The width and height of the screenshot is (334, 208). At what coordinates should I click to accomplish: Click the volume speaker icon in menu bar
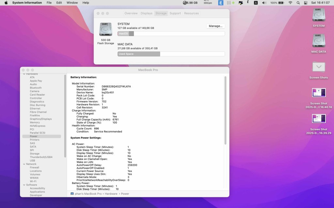(x=264, y=3)
